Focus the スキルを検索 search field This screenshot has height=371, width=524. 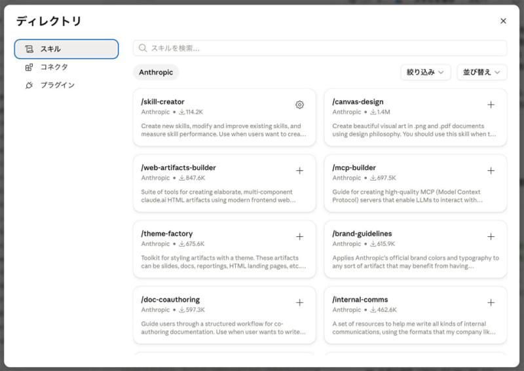point(320,48)
